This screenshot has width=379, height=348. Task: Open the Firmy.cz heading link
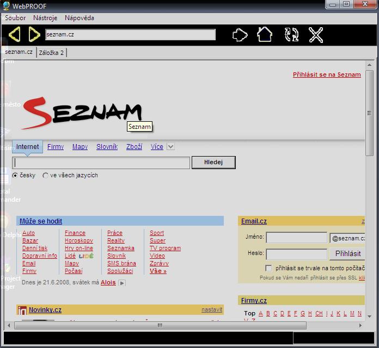pyautogui.click(x=254, y=301)
